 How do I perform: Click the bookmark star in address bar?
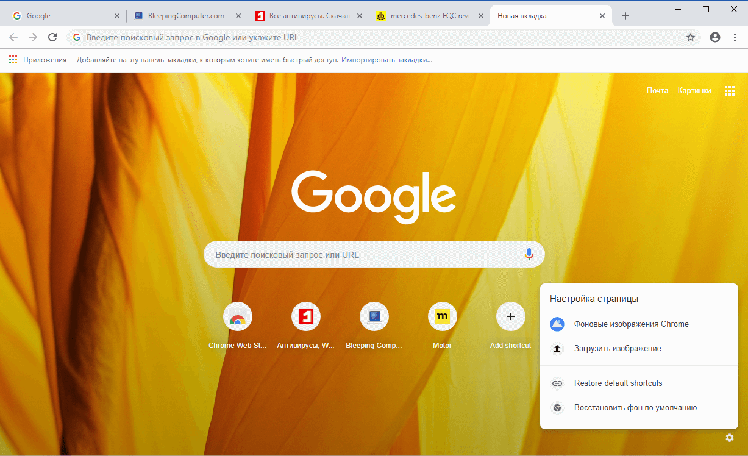(x=691, y=37)
